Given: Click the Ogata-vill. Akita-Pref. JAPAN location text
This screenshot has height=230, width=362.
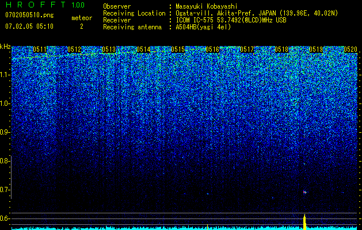Looking at the screenshot, I should (x=257, y=13).
